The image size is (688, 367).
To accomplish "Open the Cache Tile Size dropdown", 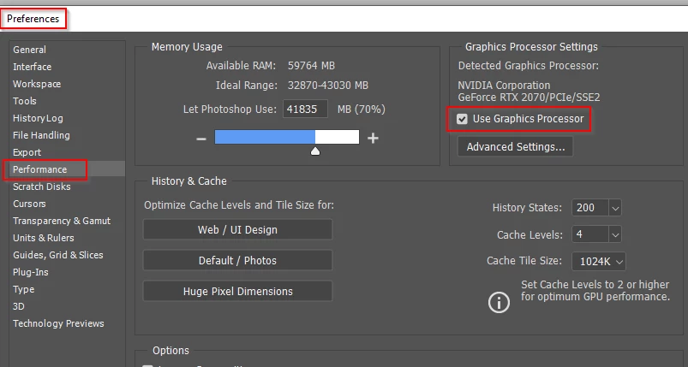I will point(599,262).
